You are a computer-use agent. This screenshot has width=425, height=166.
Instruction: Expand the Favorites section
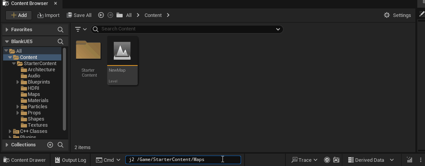tap(7, 30)
